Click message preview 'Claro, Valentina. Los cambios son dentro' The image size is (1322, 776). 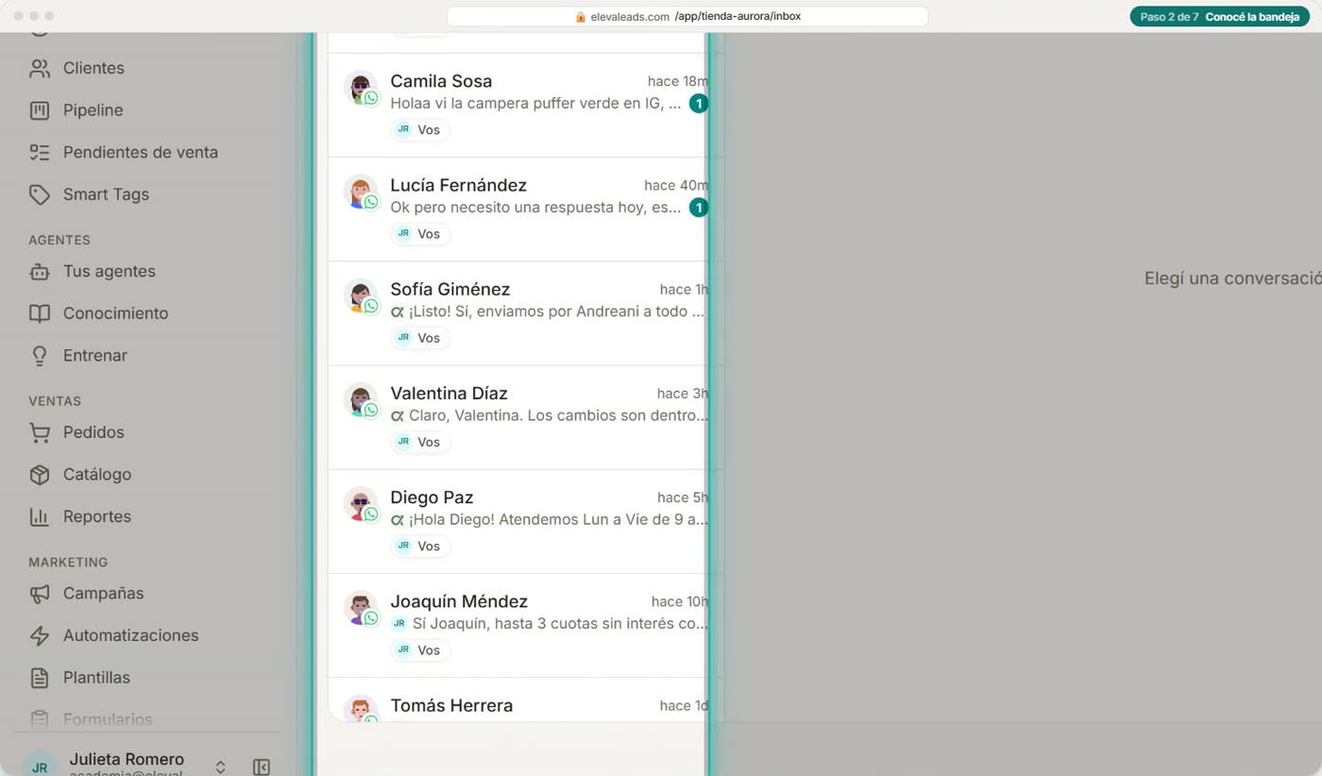click(558, 415)
